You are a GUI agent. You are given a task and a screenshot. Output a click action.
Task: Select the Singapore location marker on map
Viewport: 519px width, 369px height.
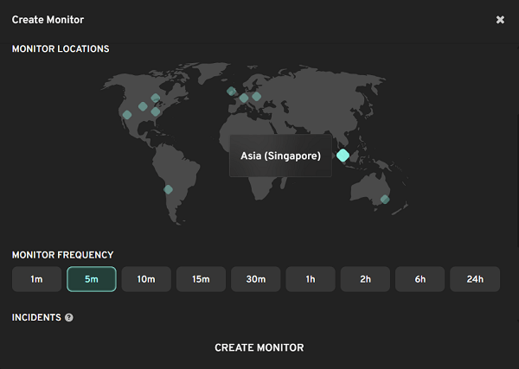[343, 156]
